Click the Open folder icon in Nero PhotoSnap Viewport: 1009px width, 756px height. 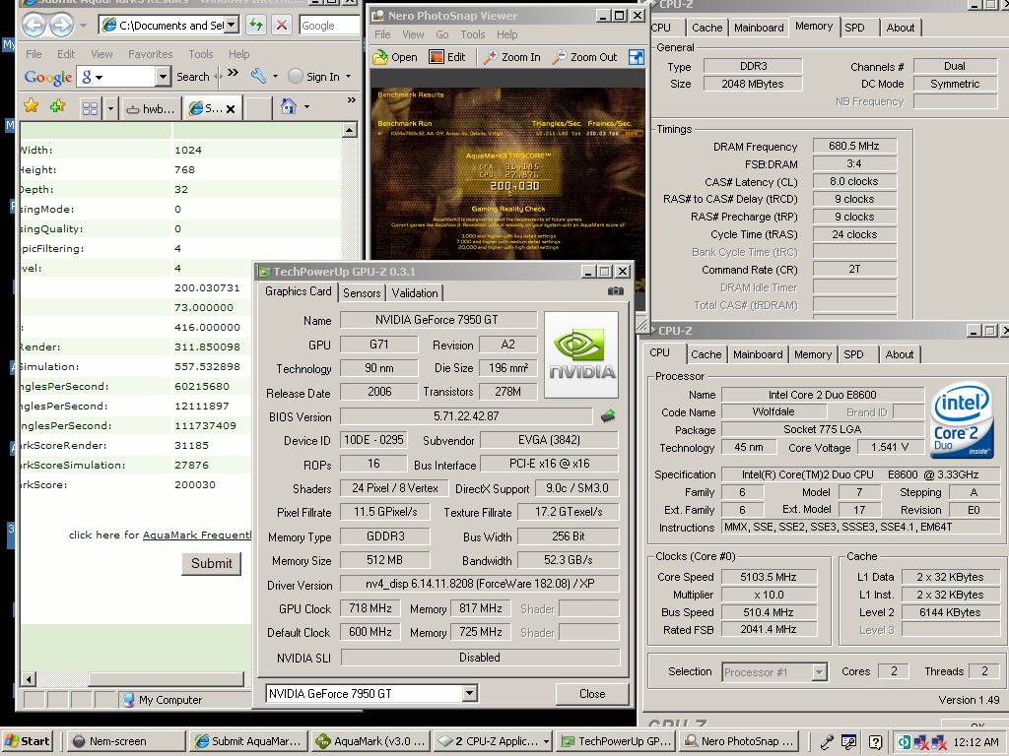point(381,57)
